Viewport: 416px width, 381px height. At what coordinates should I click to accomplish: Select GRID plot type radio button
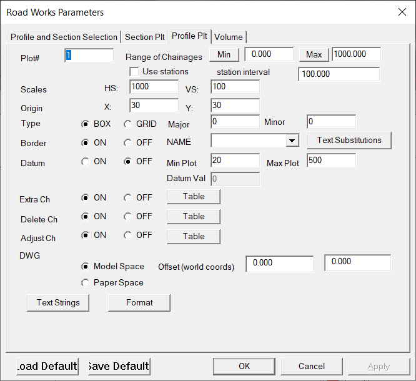click(127, 124)
